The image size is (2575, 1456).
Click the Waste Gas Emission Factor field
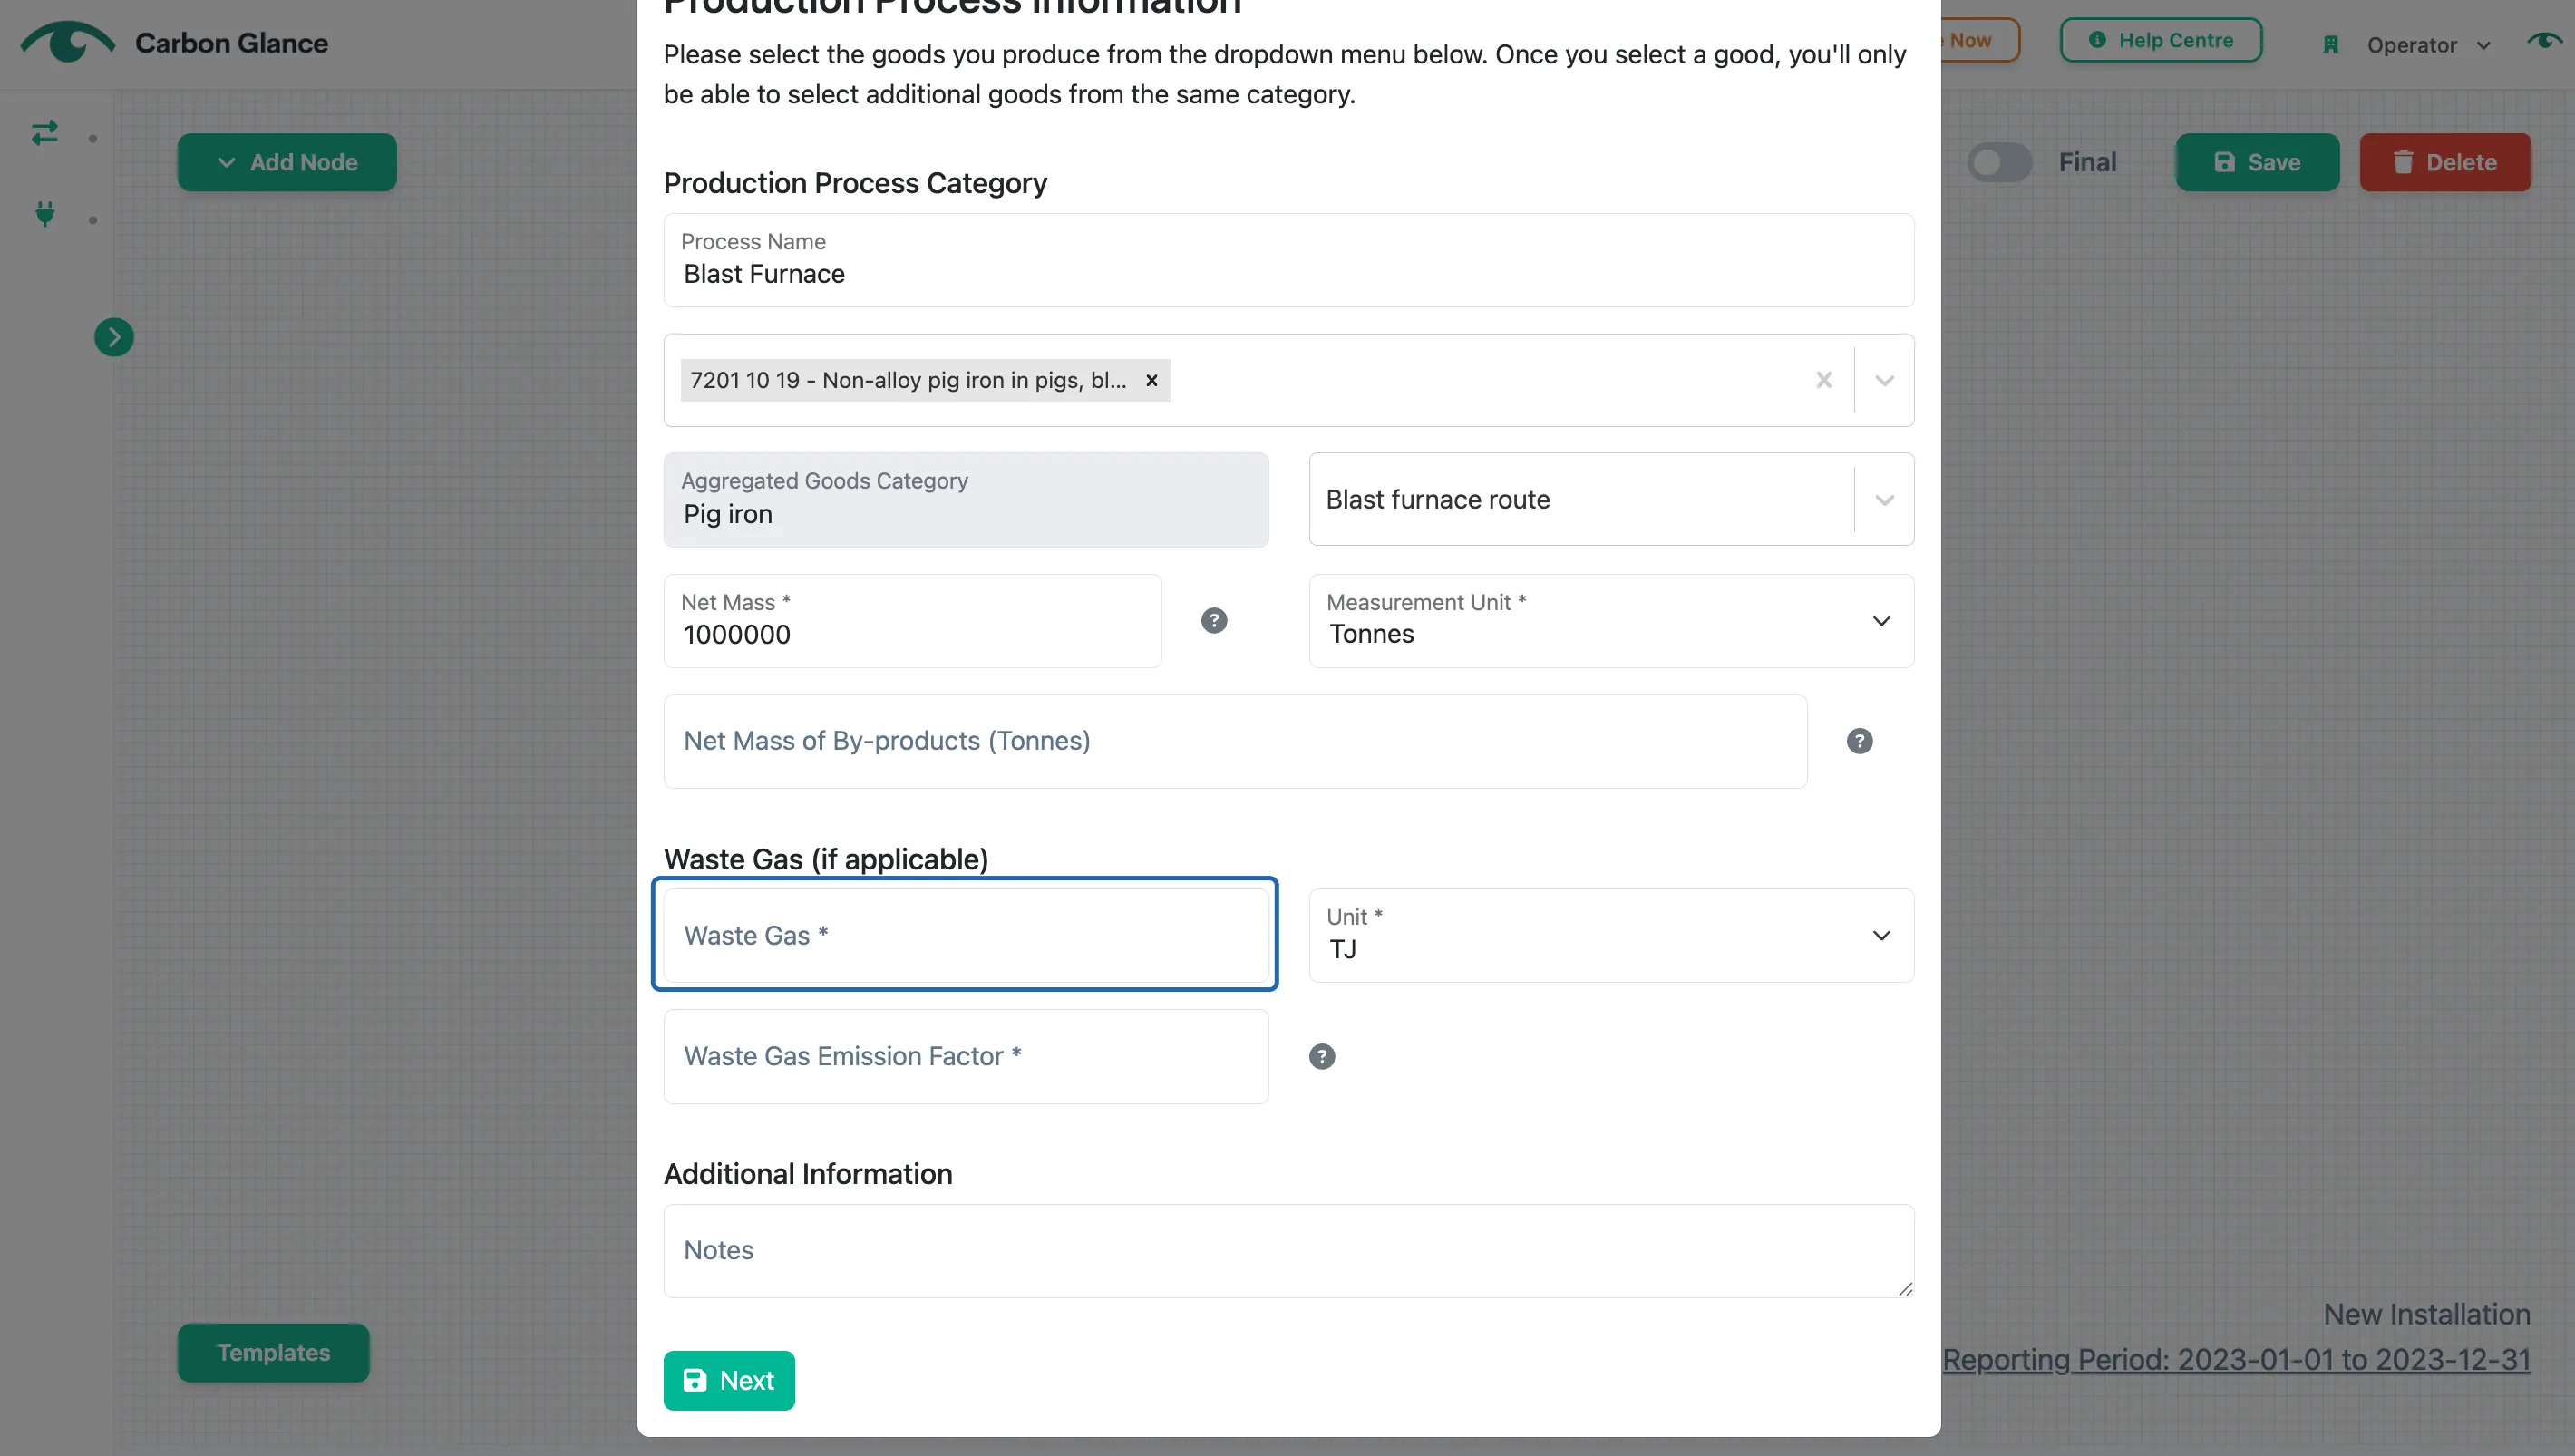coord(966,1056)
